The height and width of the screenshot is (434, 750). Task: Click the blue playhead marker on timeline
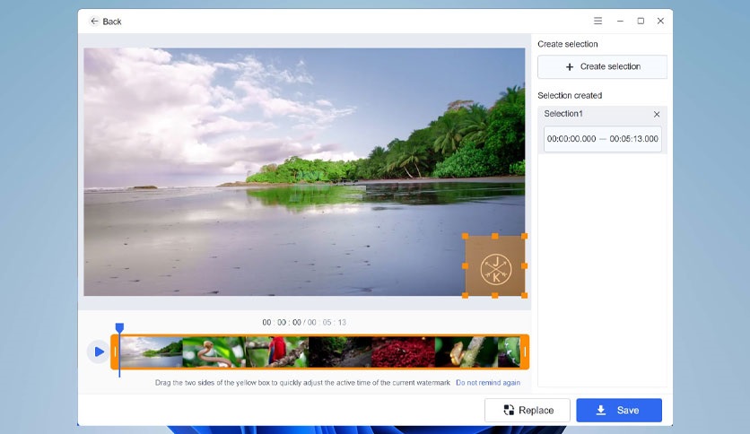point(119,329)
